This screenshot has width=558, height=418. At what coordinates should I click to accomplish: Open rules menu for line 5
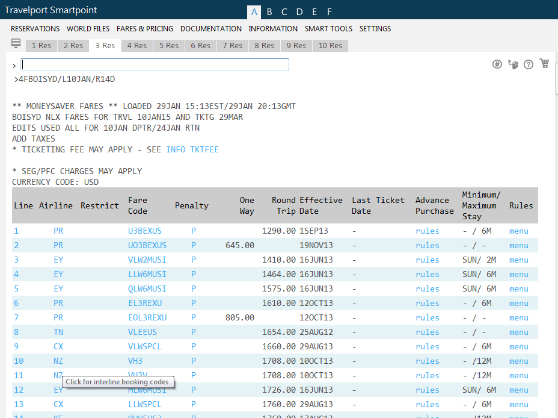519,289
